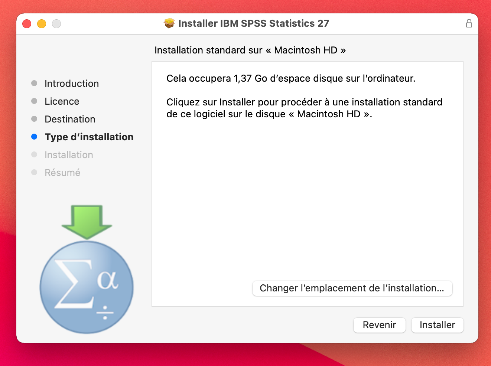Click the blue SPSS sigma logo circle
Screen dimensions: 491x366
87,287
